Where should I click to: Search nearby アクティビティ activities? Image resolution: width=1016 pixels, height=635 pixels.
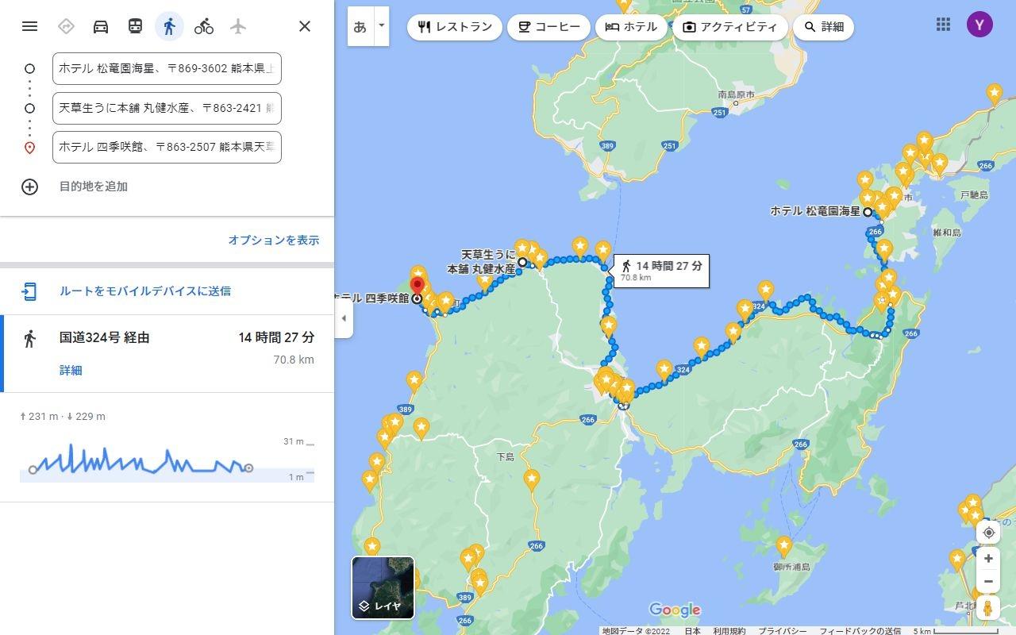click(729, 27)
